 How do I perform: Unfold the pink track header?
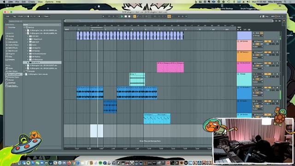pos(238,41)
